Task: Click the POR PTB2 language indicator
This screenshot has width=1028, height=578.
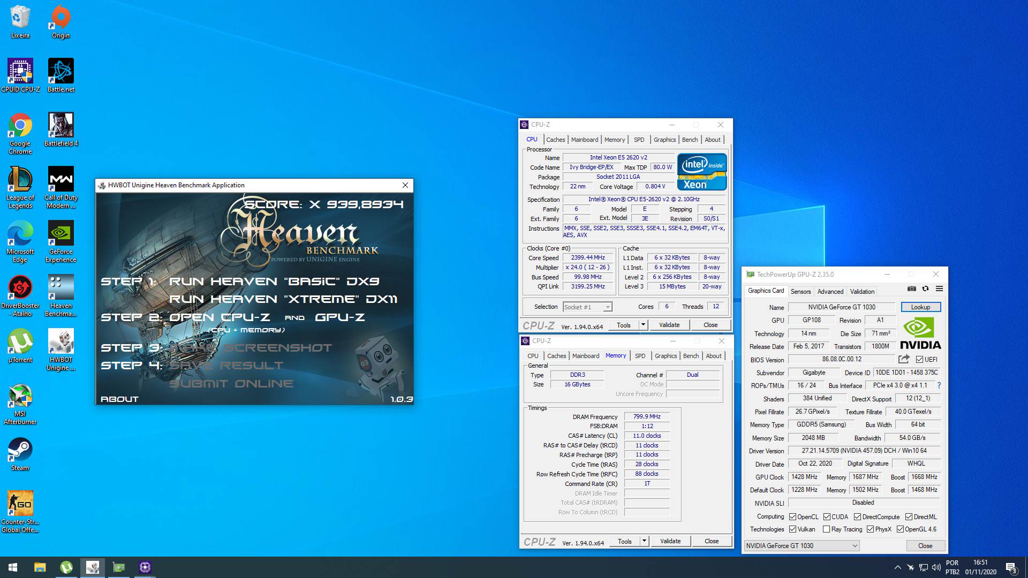Action: 952,567
